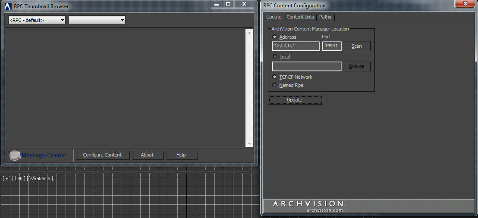Click the About button
Image resolution: width=478 pixels, height=218 pixels.
coord(148,155)
